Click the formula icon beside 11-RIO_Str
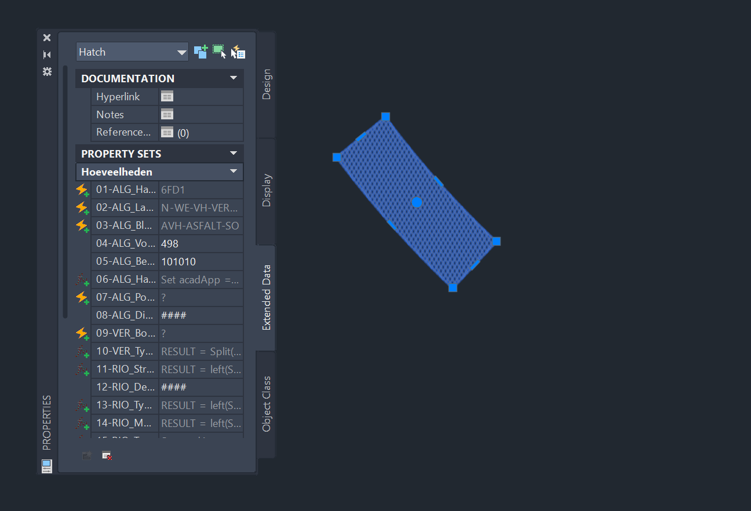Image resolution: width=751 pixels, height=511 pixels. coord(82,370)
